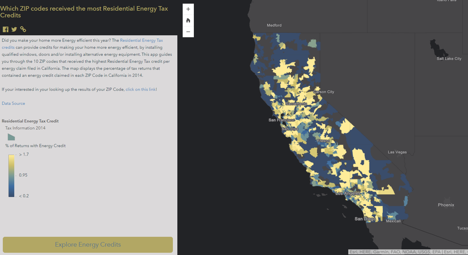Click the yellow-to-blue legend color ramp
Screen dimensions: 468x255
coord(11,176)
